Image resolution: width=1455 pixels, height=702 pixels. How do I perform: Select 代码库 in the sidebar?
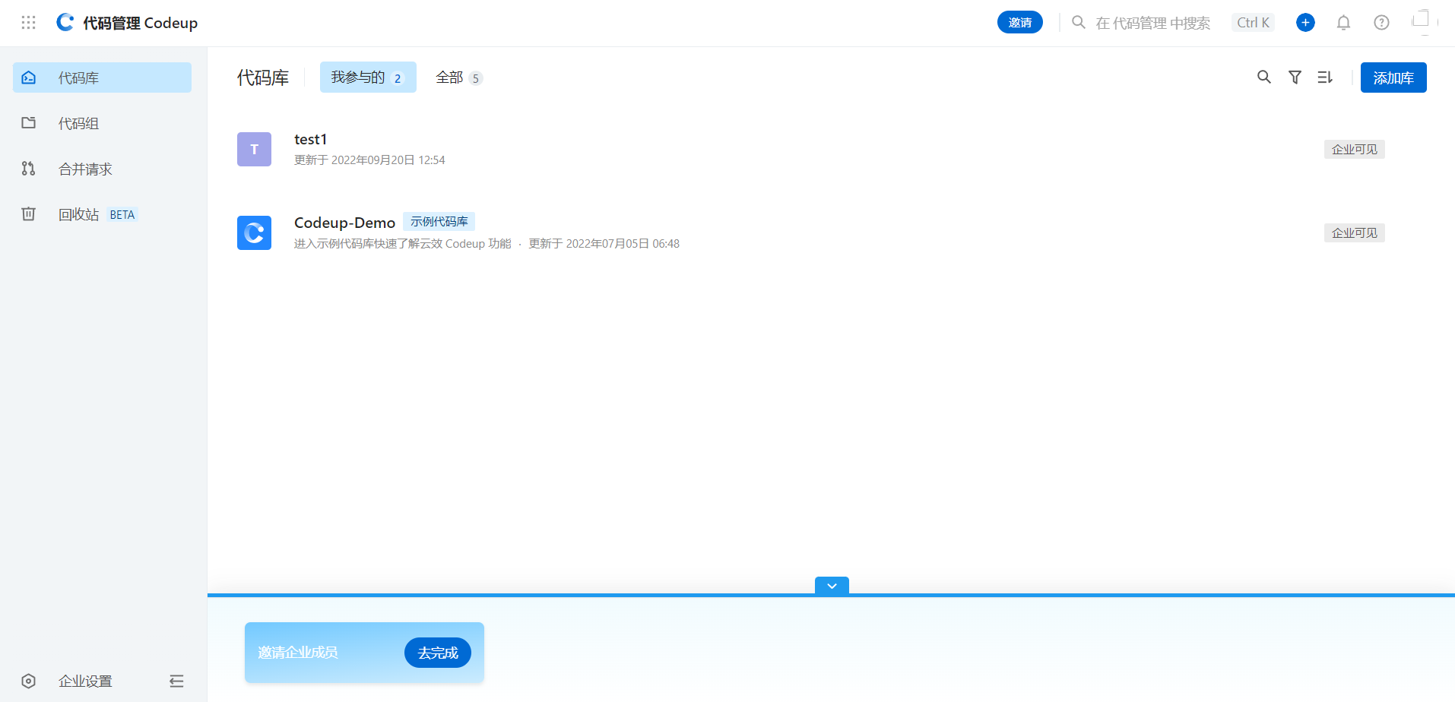point(102,77)
